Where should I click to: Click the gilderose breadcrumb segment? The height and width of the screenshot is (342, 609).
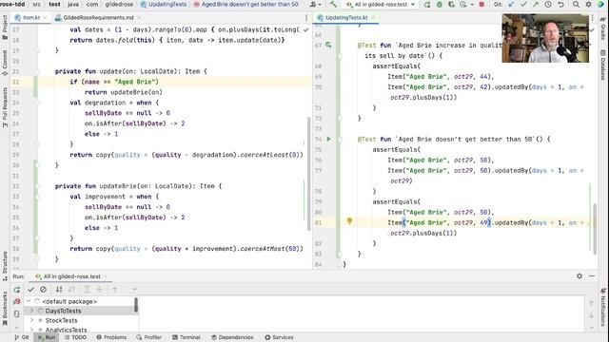[119, 4]
